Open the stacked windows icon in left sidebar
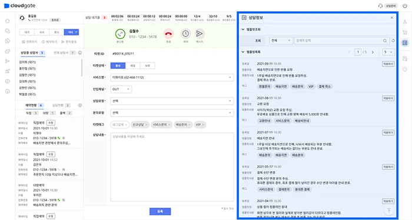 tap(8, 51)
